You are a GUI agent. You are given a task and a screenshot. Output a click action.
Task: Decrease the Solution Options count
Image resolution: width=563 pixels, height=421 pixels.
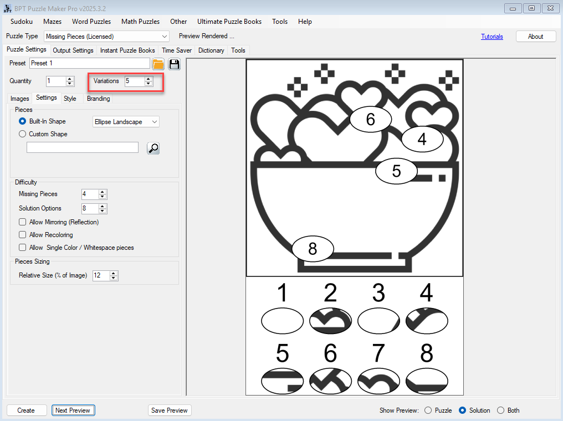click(103, 211)
